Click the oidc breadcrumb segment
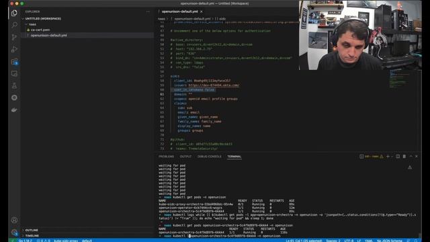 click(x=220, y=19)
